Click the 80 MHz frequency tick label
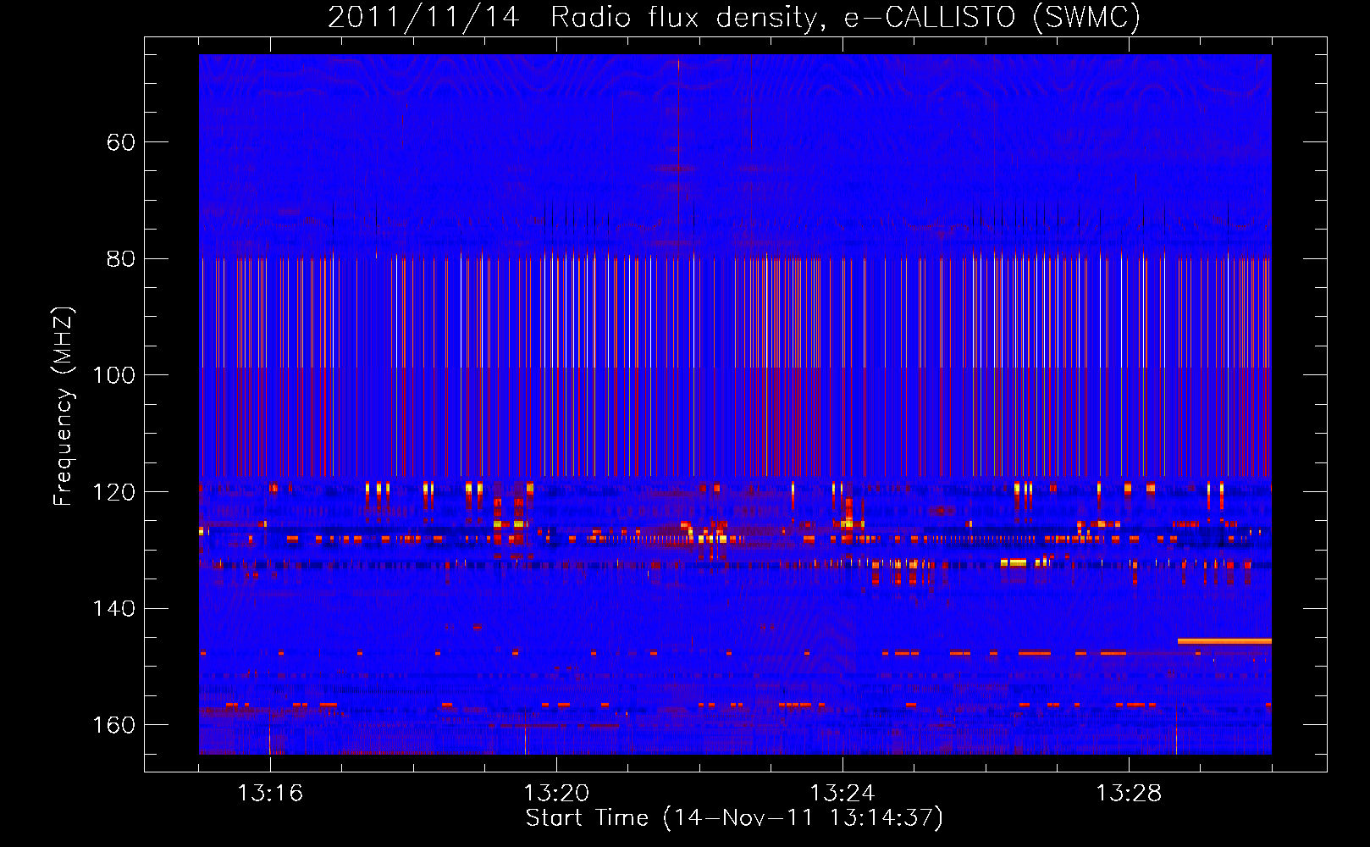The image size is (1370, 847). (120, 258)
